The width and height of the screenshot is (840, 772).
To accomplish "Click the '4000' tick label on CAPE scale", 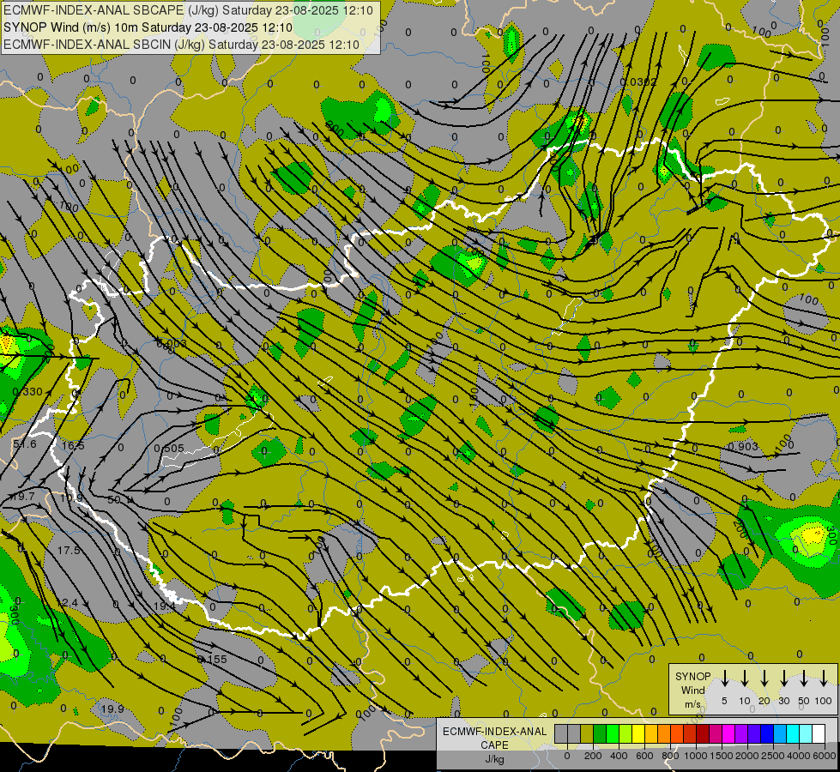I will (799, 756).
